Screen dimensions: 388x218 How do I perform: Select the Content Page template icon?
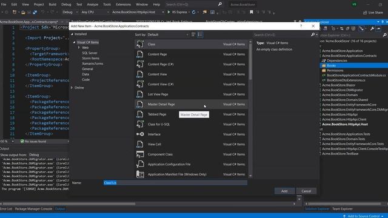pos(140,54)
